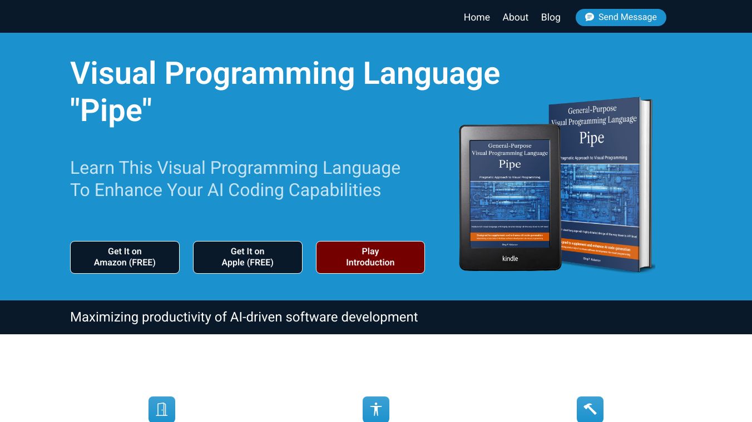Click the Play Introduction button
The height and width of the screenshot is (422, 752).
pyautogui.click(x=370, y=257)
